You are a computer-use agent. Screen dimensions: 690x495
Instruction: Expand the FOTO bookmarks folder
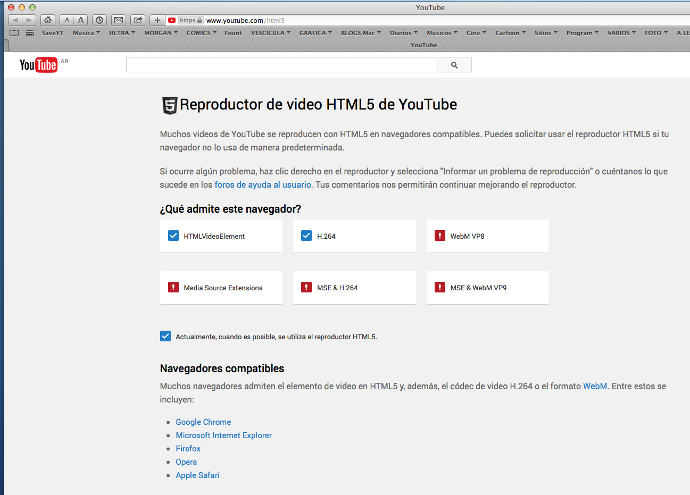click(x=656, y=33)
